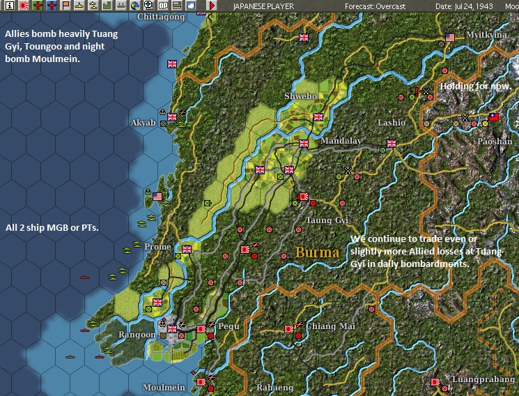Select the British base flag at Lashio
The width and height of the screenshot is (519, 396).
(392, 143)
